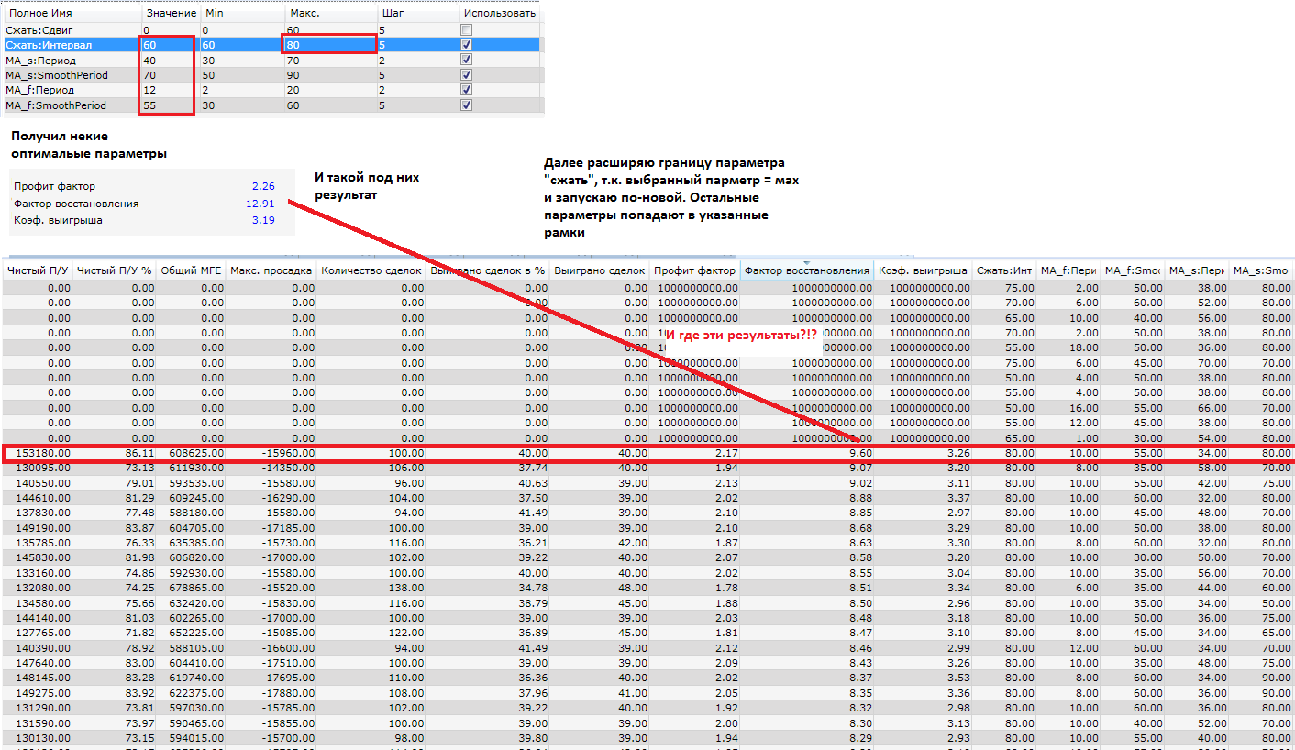This screenshot has width=1295, height=750.
Task: Select the MA_s:SmoothPeriod parameter name
Action: point(57,75)
